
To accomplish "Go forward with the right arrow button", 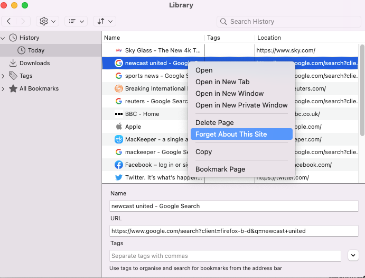I will click(23, 21).
